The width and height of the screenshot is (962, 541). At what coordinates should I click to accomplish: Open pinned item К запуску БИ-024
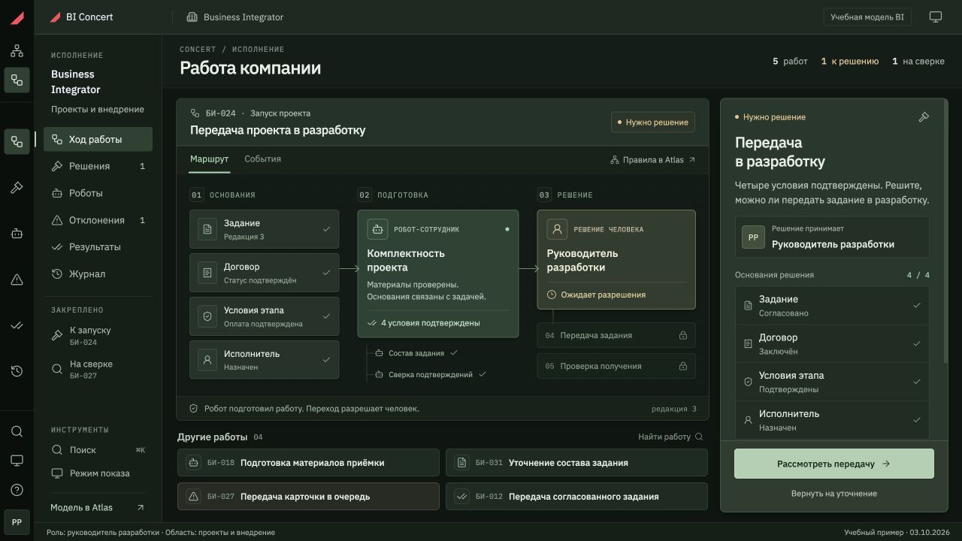98,335
